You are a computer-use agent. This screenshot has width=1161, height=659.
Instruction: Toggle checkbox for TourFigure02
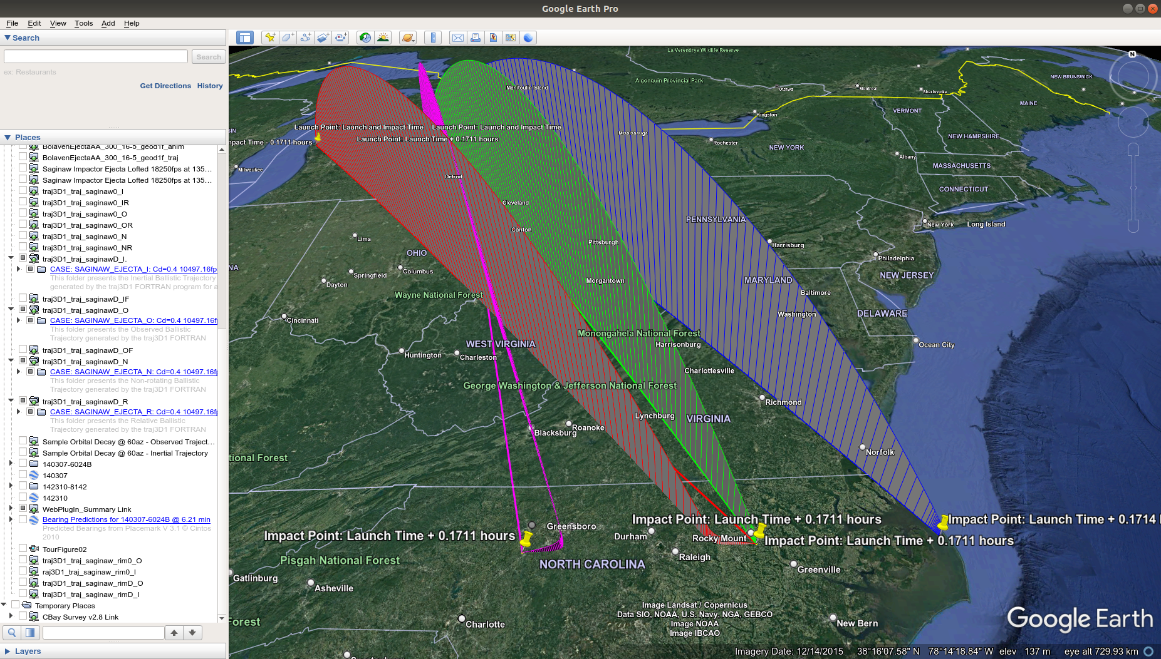(x=23, y=549)
